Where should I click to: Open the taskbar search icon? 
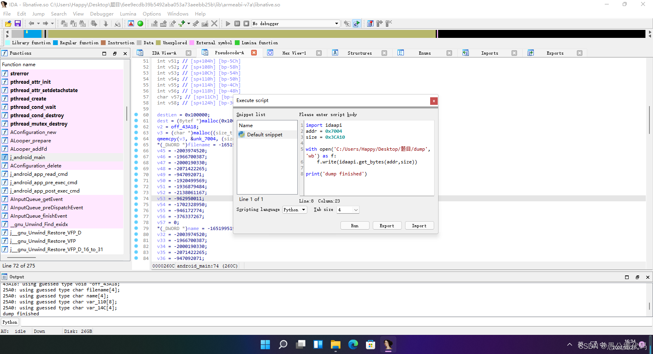[283, 344]
